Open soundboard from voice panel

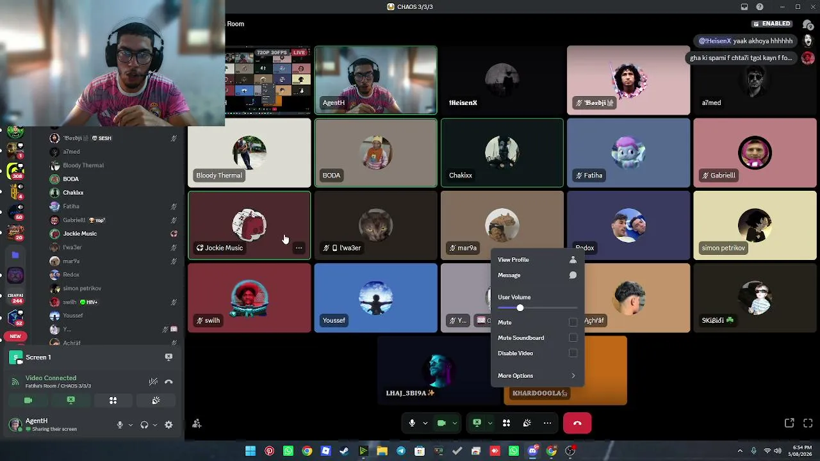156,400
